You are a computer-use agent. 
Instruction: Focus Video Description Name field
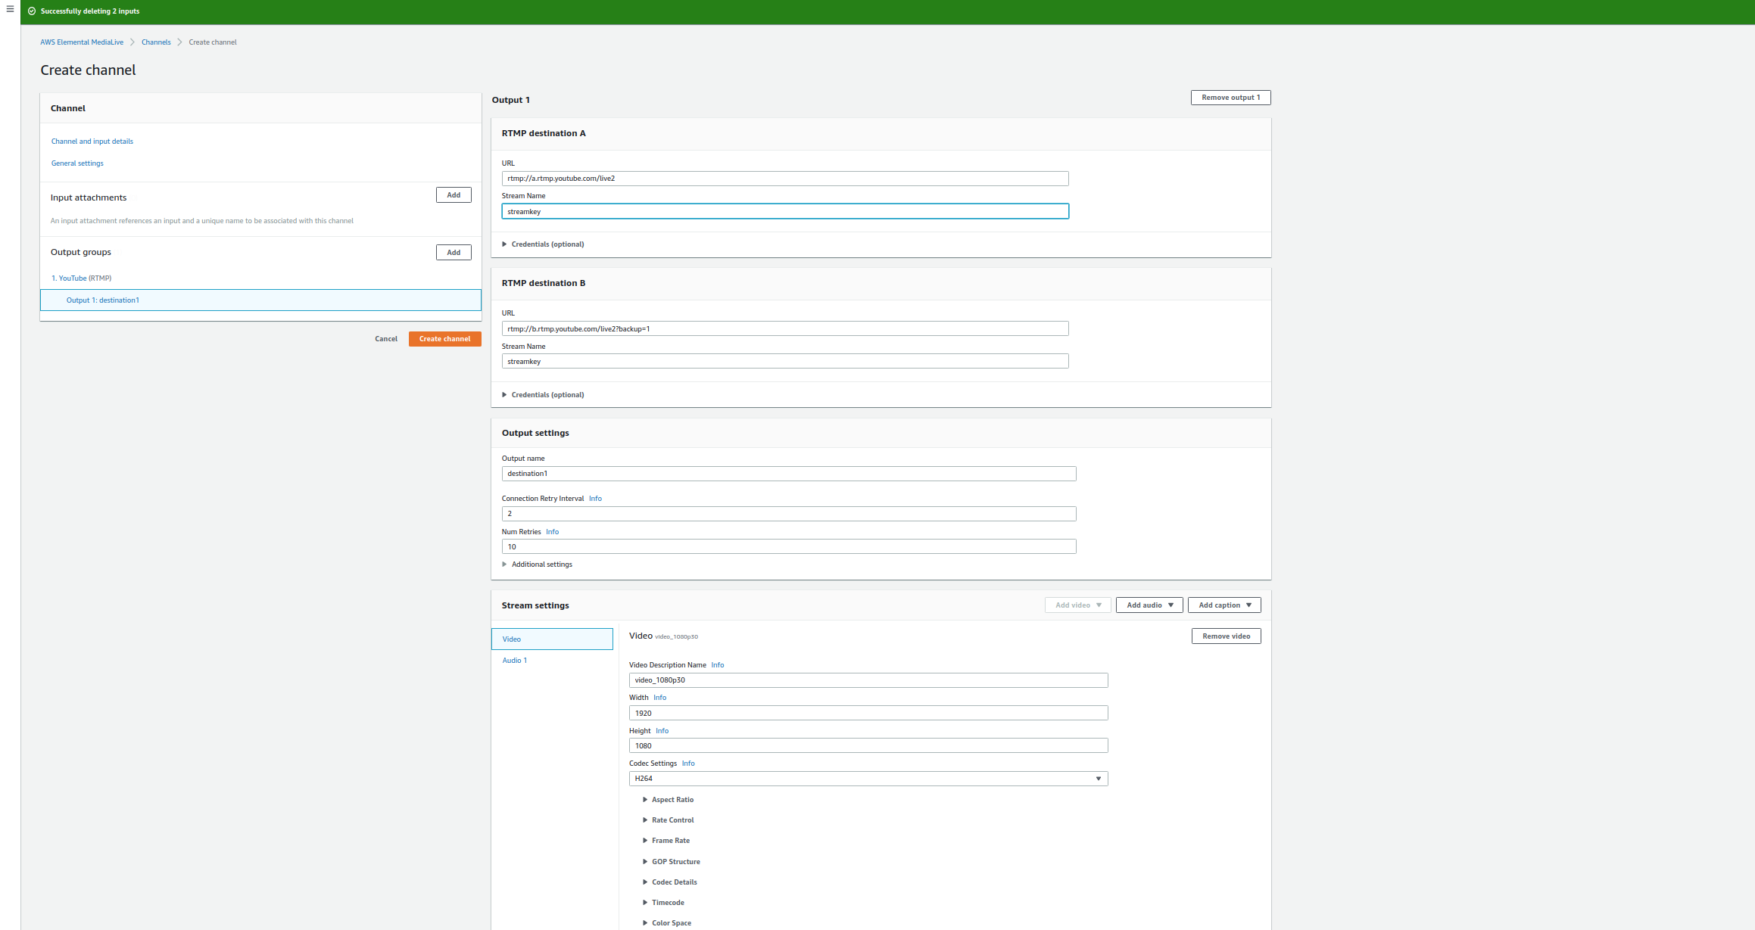pos(868,680)
